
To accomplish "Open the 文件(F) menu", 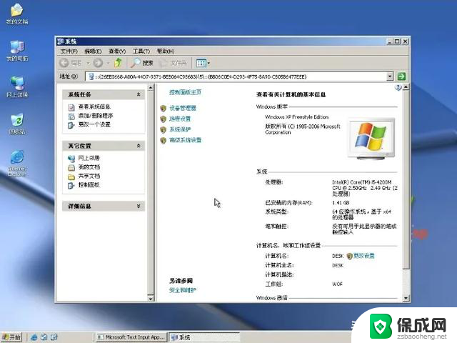I will tap(69, 51).
